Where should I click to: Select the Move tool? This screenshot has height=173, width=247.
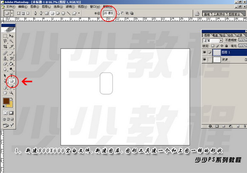pyautogui.click(x=11, y=36)
